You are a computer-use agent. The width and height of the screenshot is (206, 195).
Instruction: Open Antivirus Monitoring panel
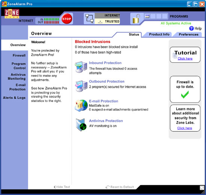(x=16, y=76)
